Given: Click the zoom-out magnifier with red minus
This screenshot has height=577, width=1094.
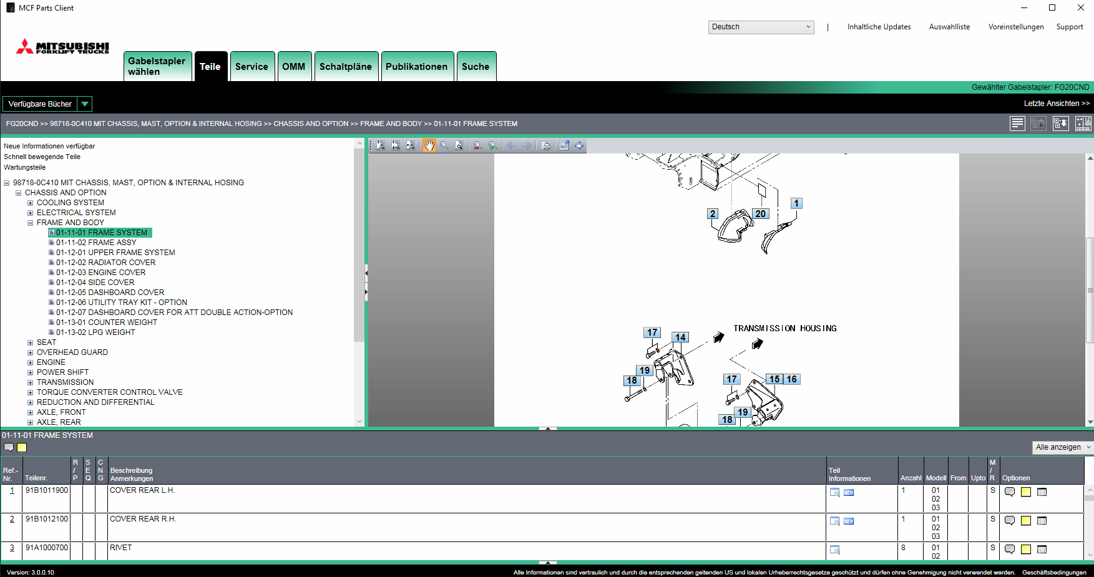Looking at the screenshot, I should pos(477,145).
